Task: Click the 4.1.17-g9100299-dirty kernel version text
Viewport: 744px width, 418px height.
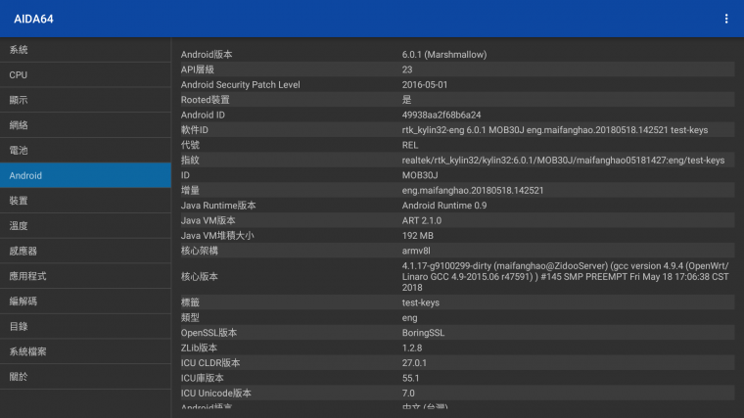Action: point(565,277)
